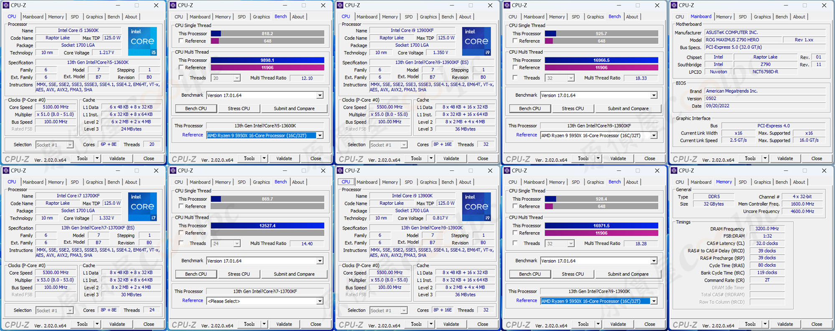Click the DRAM Frequency value 3200.0 MHz
The width and height of the screenshot is (835, 331).
pos(767,229)
